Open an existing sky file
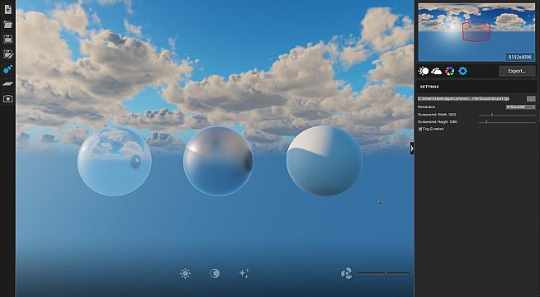 point(7,24)
